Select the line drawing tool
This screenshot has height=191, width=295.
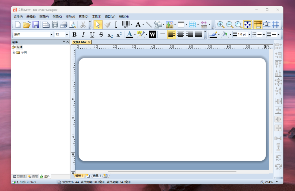tap(149, 24)
